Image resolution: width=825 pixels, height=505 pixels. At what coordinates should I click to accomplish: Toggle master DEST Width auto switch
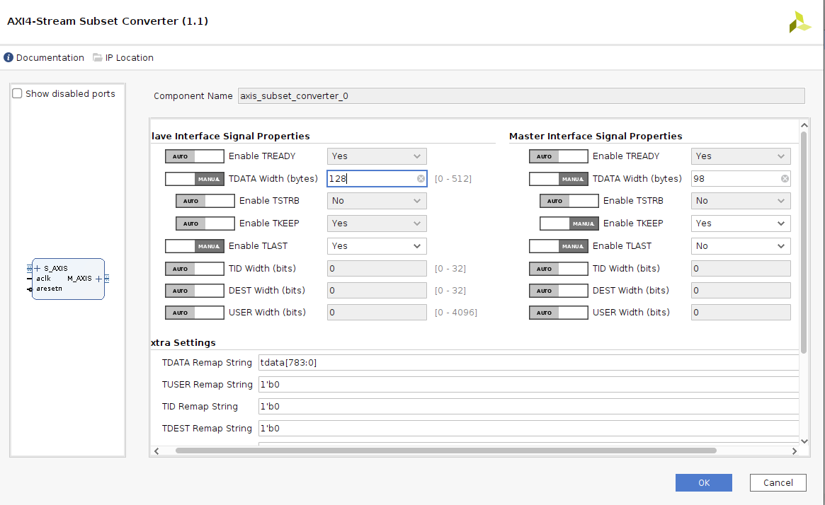[558, 291]
